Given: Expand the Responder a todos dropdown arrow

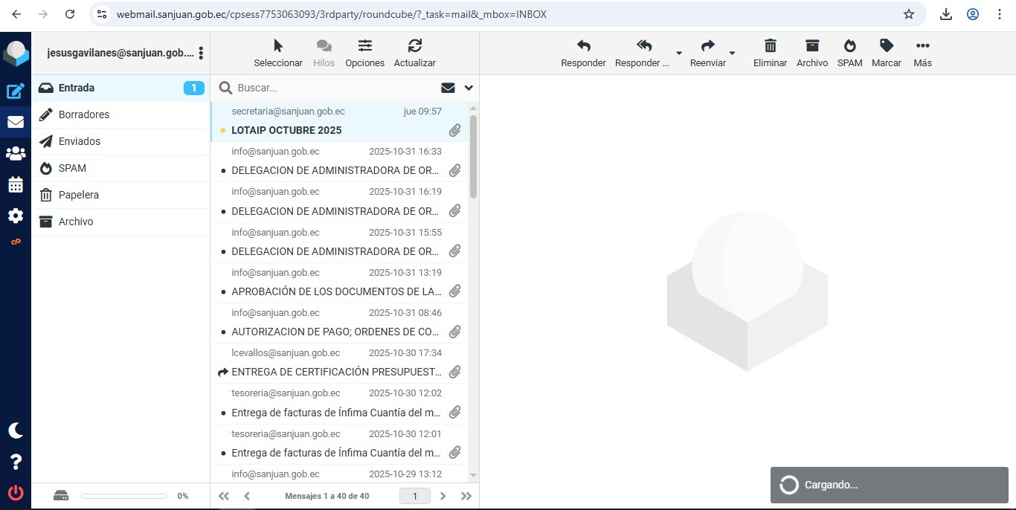Looking at the screenshot, I should [678, 53].
